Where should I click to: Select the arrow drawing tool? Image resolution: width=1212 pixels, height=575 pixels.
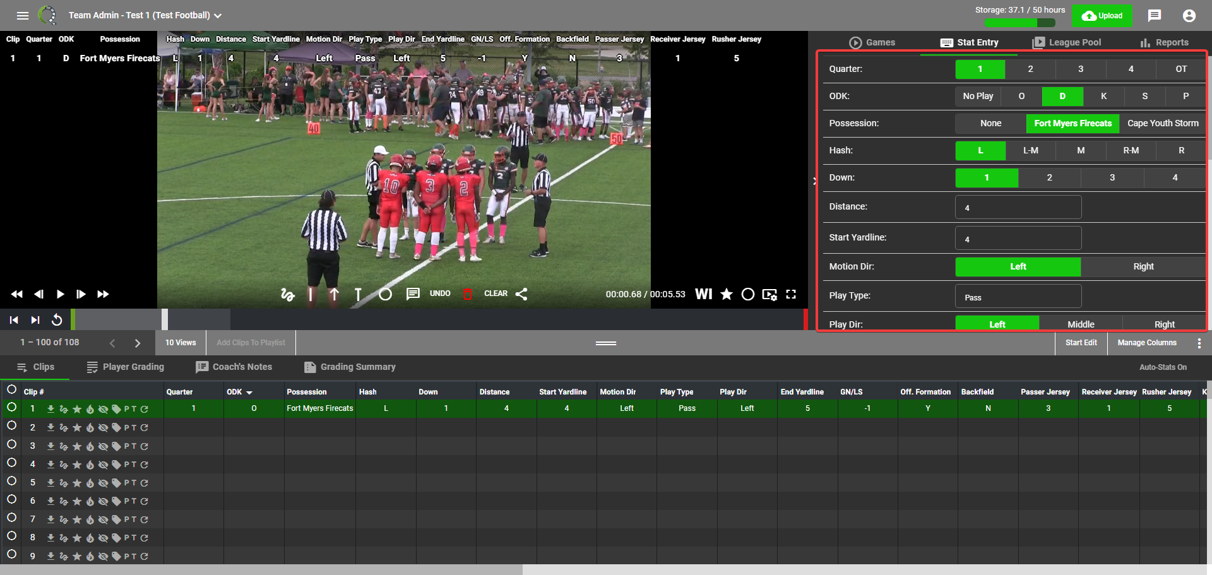click(334, 294)
